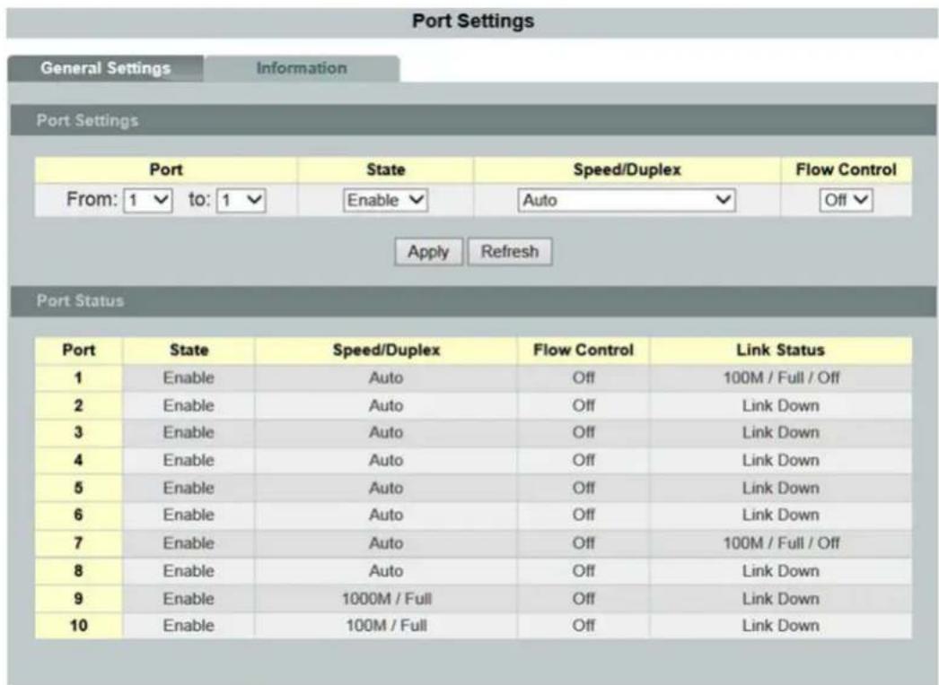The image size is (939, 685).
Task: Expand the State Enable dropdown
Action: [385, 200]
